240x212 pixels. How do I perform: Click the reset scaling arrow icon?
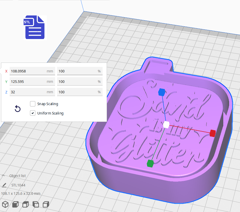pyautogui.click(x=18, y=108)
